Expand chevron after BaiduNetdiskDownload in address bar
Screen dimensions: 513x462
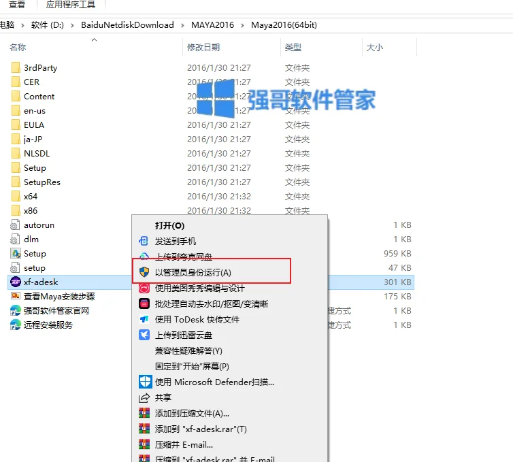click(x=182, y=25)
